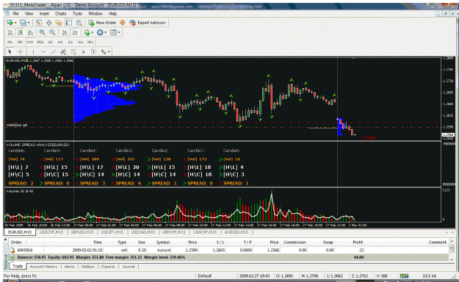Open the File menu
Image resolution: width=459 pixels, height=282 pixels.
pos(15,13)
